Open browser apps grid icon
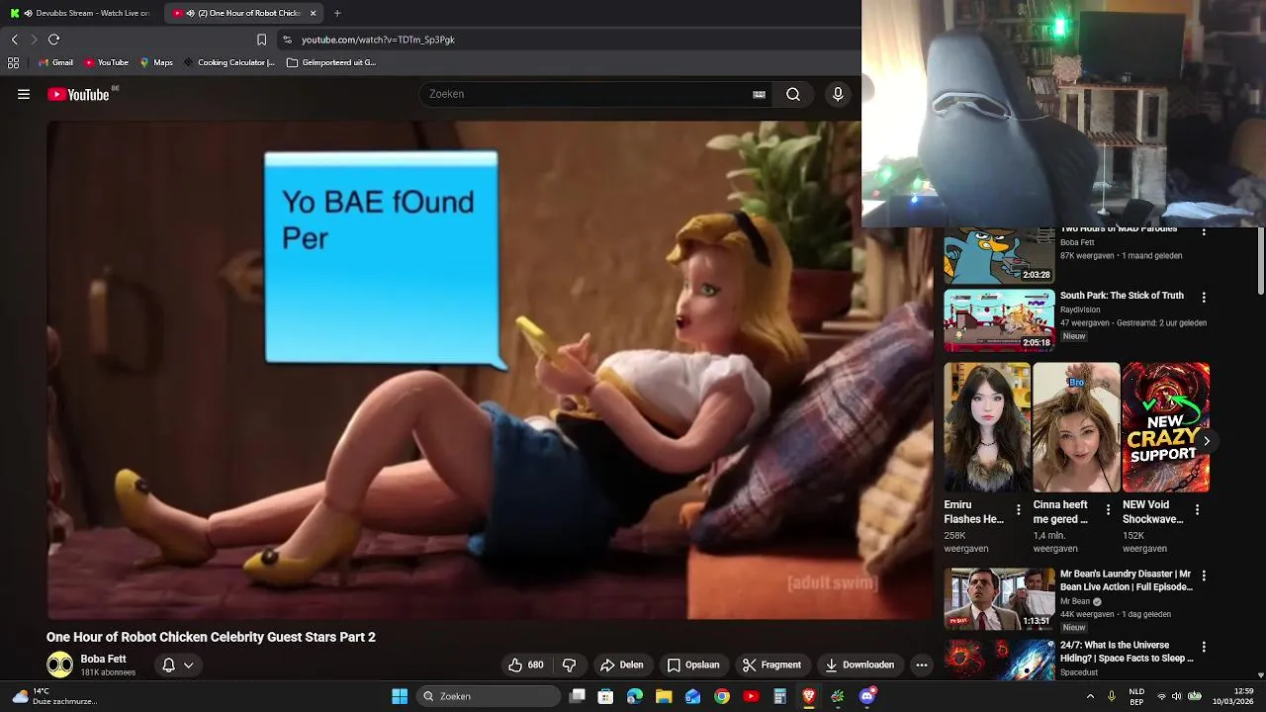 (x=13, y=62)
